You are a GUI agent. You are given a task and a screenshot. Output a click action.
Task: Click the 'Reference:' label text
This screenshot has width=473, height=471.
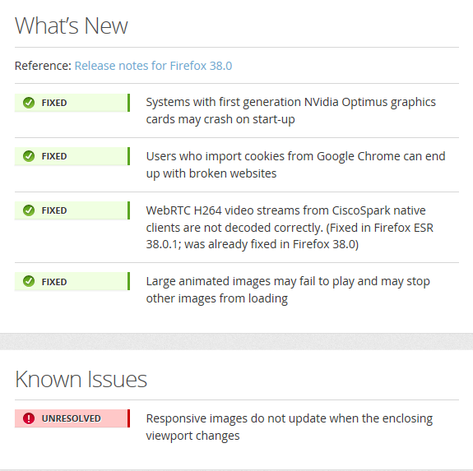coord(43,66)
